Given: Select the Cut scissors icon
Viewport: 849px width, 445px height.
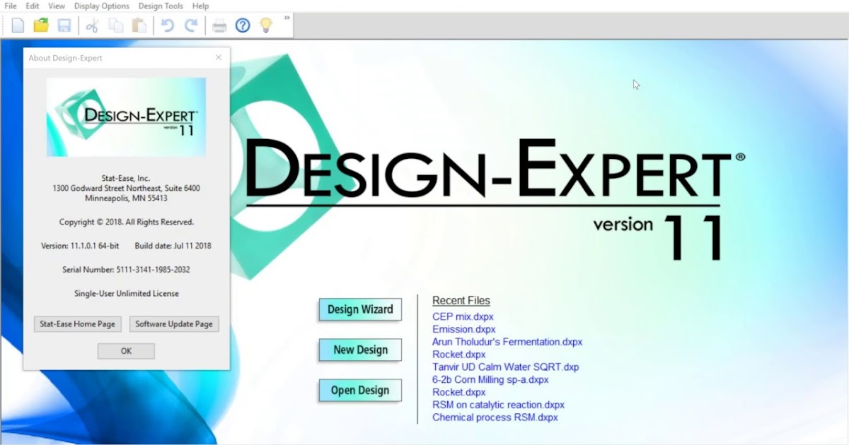Looking at the screenshot, I should click(91, 25).
